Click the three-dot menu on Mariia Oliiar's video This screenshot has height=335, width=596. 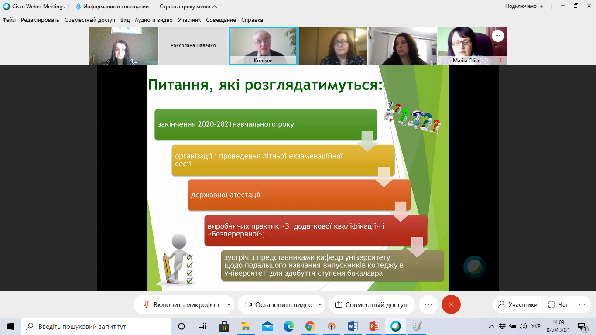498,36
